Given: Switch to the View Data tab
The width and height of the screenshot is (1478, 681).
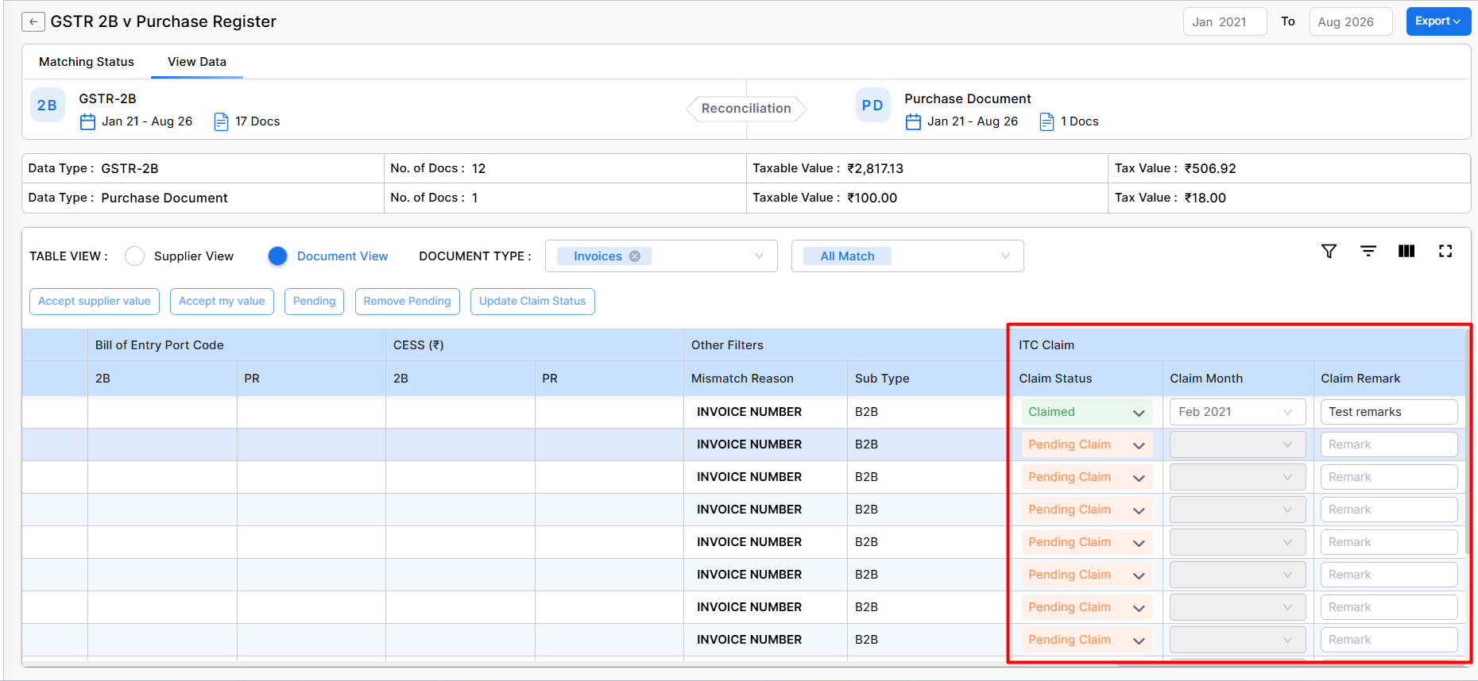Looking at the screenshot, I should [x=197, y=62].
